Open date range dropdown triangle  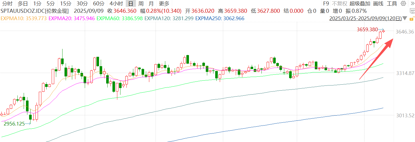tap(405, 19)
